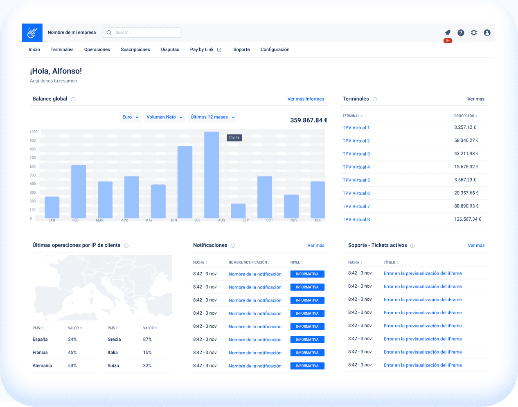Click the SEP bar in balance chart
518x407 pixels.
coord(238,211)
